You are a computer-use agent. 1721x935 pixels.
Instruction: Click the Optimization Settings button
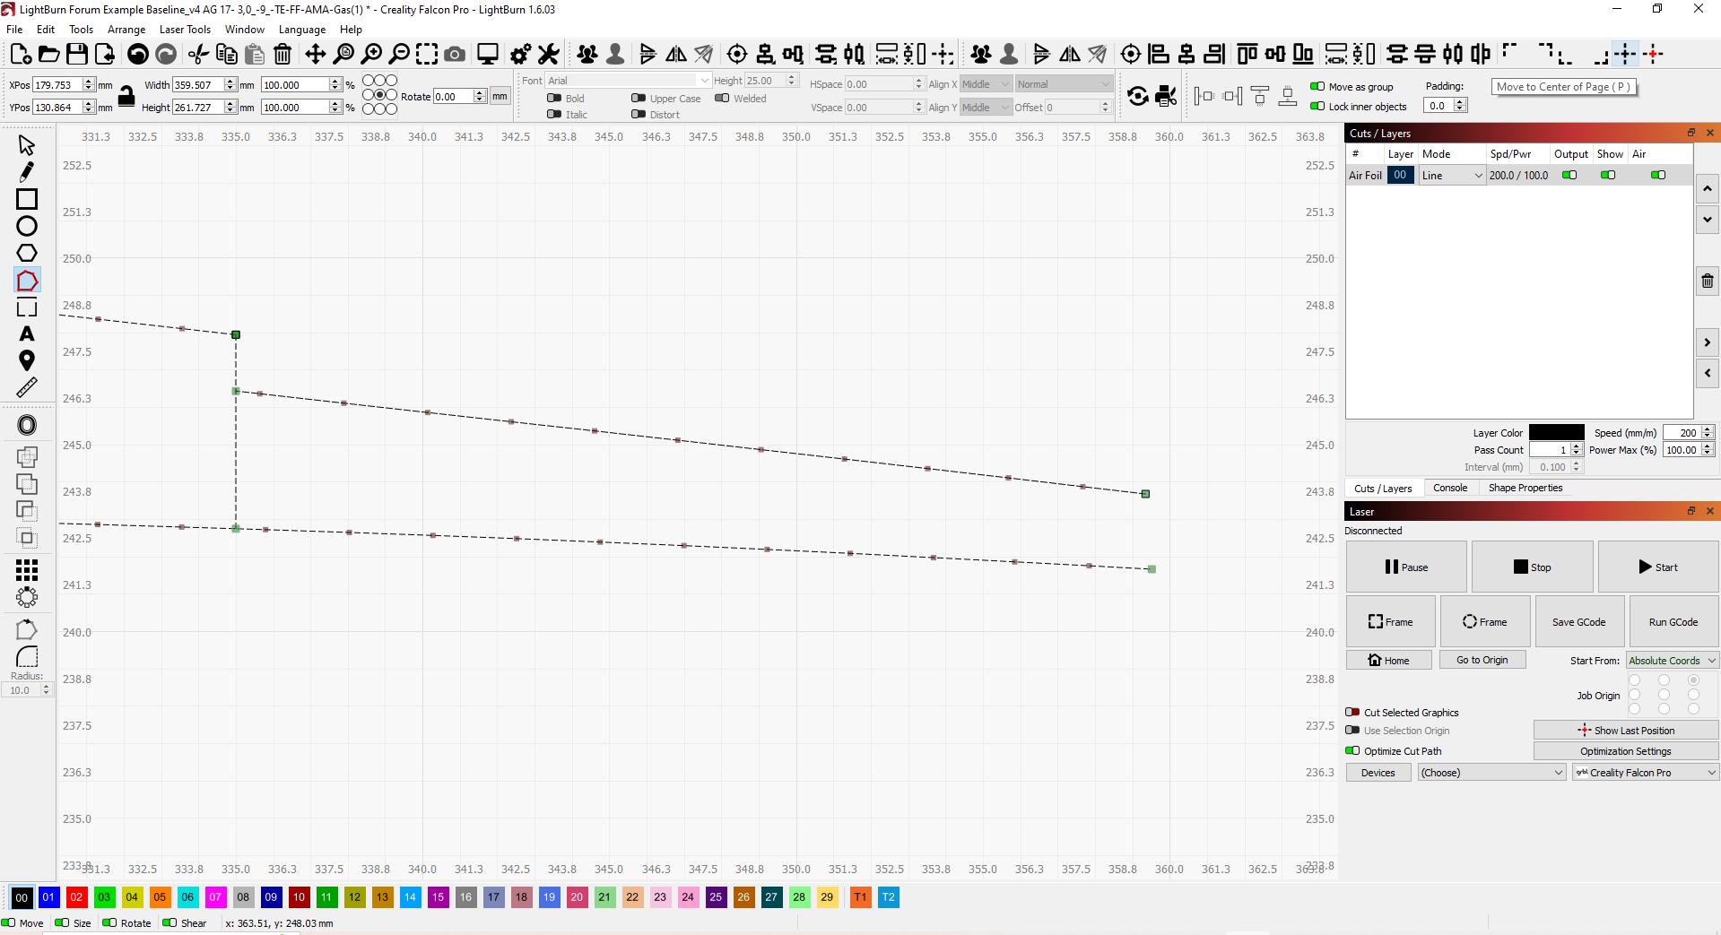pos(1625,751)
